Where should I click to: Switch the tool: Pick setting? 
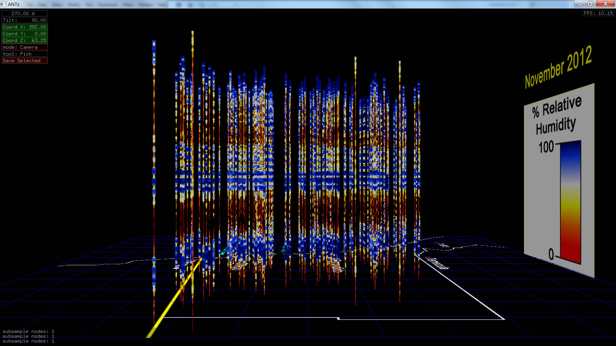[24, 54]
